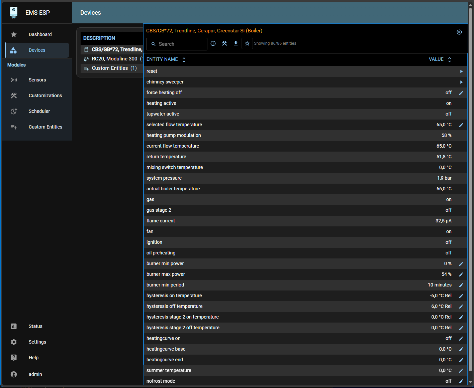Screen dimensions: 474x388
Task: Select RC20, Moduline 300 device
Action: (x=115, y=58)
